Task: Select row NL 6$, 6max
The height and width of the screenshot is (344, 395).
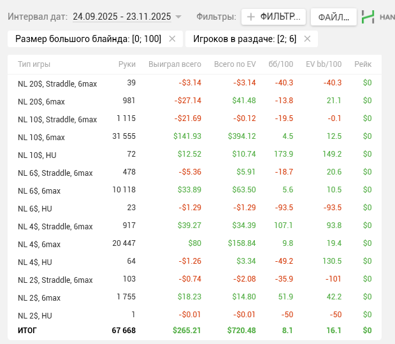Action: click(194, 190)
